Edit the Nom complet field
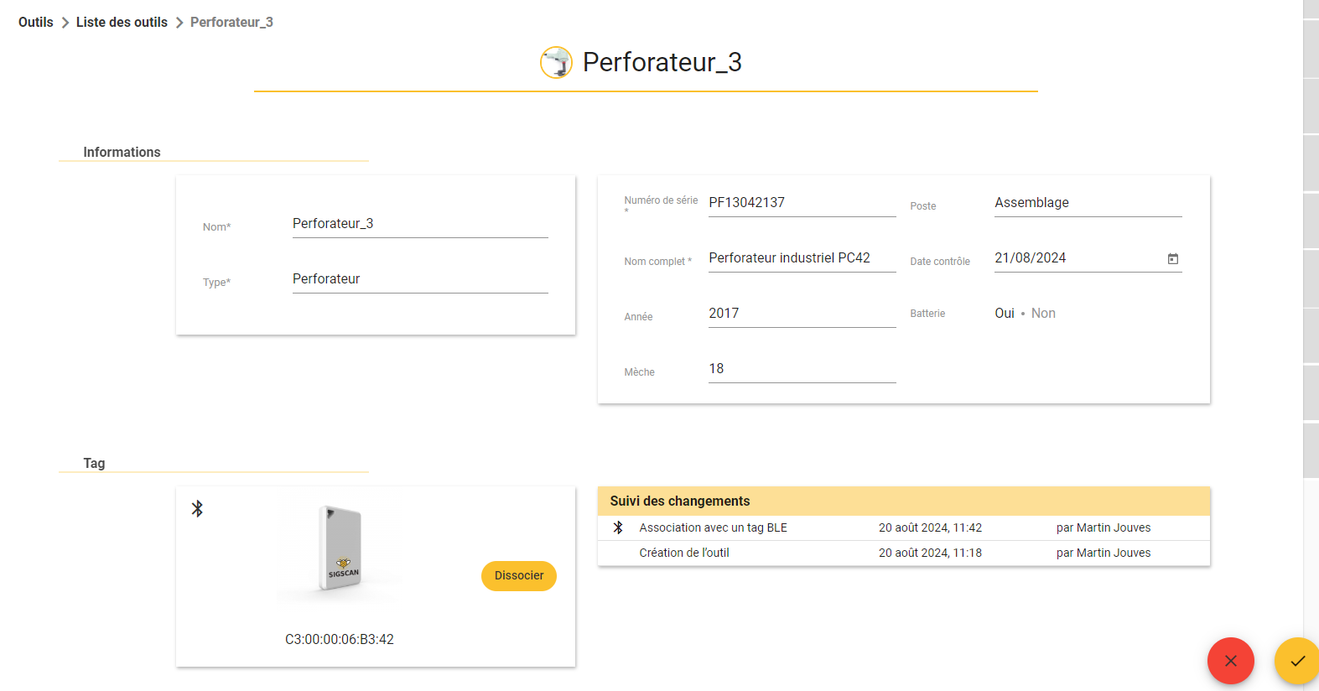 802,258
